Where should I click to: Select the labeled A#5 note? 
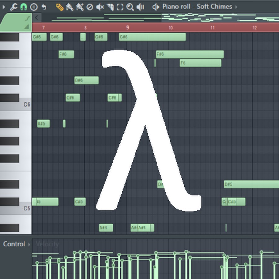click(43, 124)
